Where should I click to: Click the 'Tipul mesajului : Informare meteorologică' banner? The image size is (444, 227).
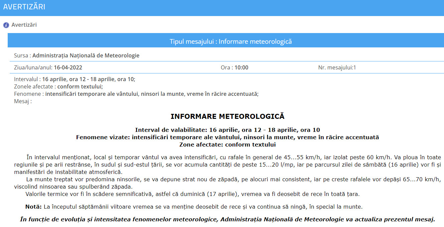pyautogui.click(x=231, y=41)
